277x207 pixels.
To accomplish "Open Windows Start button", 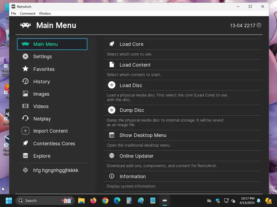I will [9, 201].
